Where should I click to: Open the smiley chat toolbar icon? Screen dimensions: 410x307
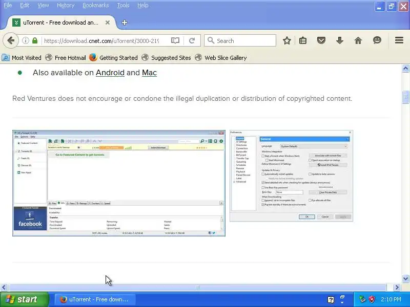pos(377,40)
